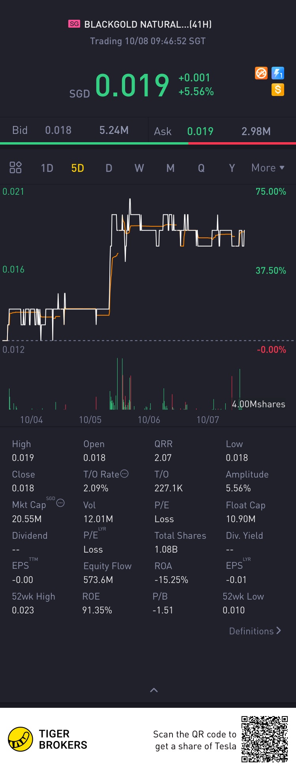Tap the yellow dollar sign badge icon
The height and width of the screenshot is (771, 296).
278,90
